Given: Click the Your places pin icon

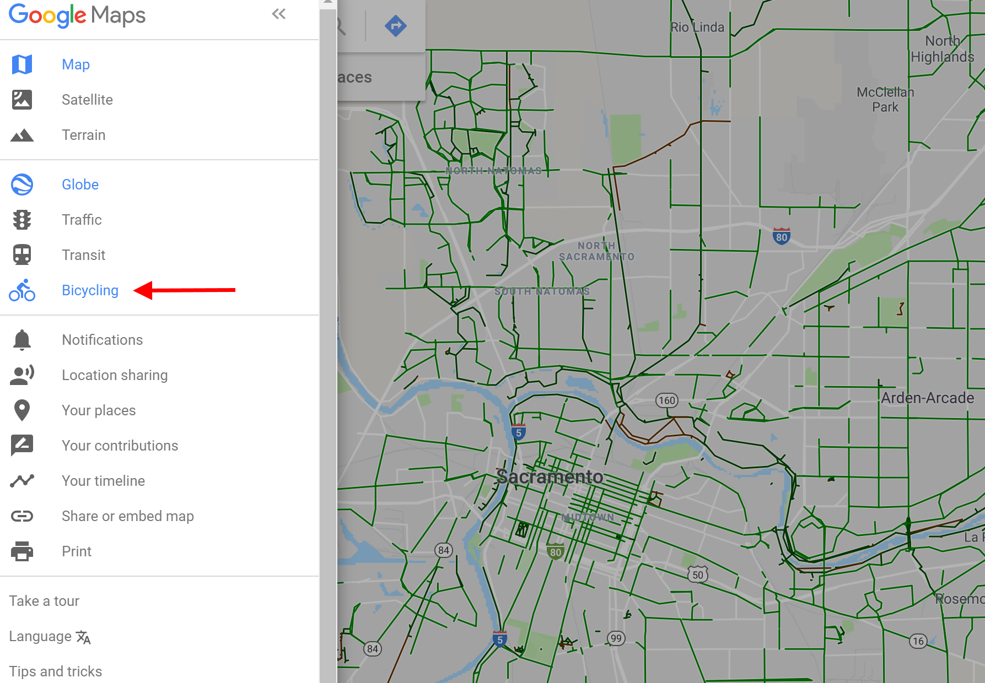Looking at the screenshot, I should [x=22, y=410].
